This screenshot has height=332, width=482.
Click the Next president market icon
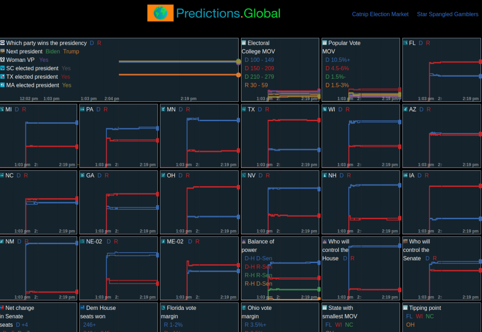click(x=2, y=51)
